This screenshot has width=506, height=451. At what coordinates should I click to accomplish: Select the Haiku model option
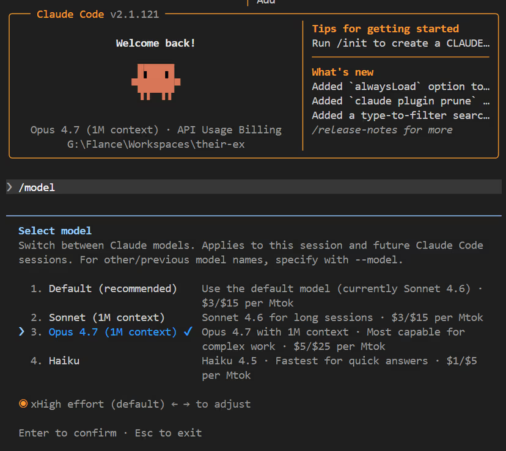pyautogui.click(x=64, y=361)
